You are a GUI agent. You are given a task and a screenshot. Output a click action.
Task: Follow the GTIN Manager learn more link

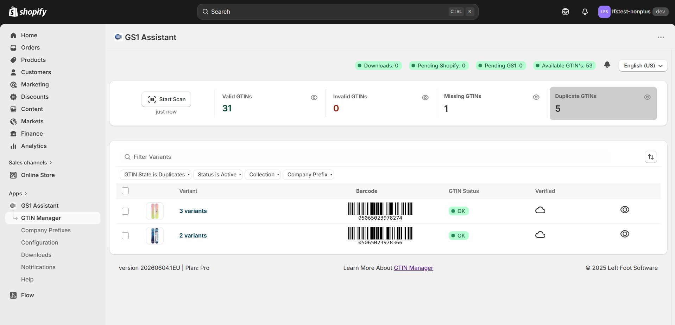414,268
